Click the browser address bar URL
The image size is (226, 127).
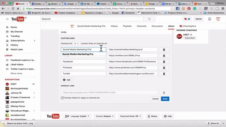90,8
